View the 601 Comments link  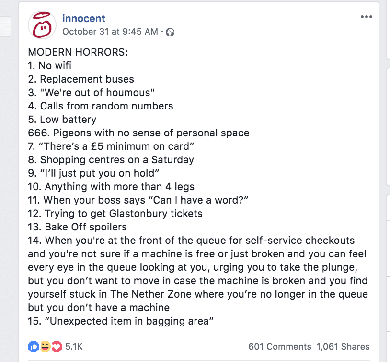coord(280,347)
